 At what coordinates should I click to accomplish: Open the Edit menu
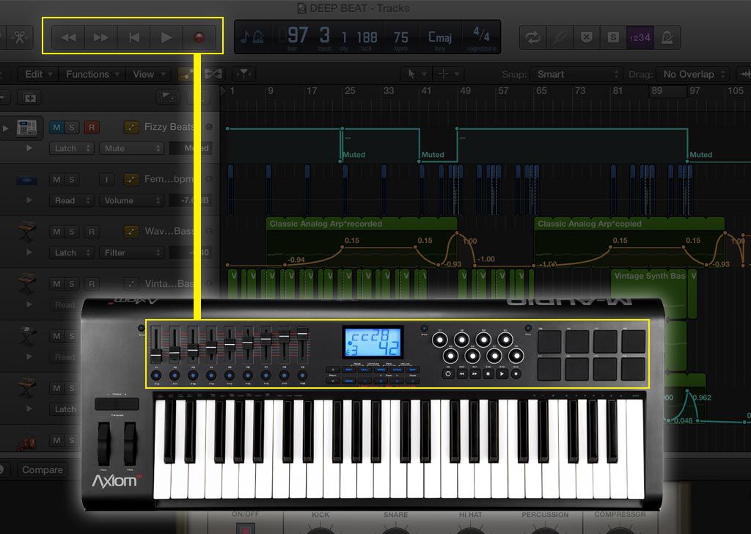click(x=38, y=74)
